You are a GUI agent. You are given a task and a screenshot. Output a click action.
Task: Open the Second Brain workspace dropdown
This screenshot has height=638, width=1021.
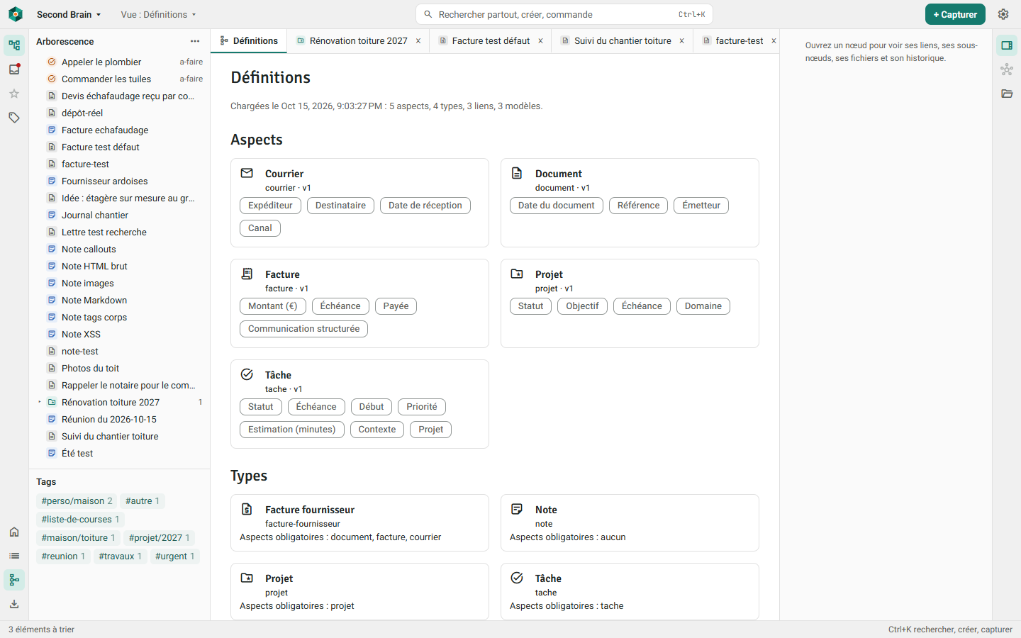[x=69, y=14]
